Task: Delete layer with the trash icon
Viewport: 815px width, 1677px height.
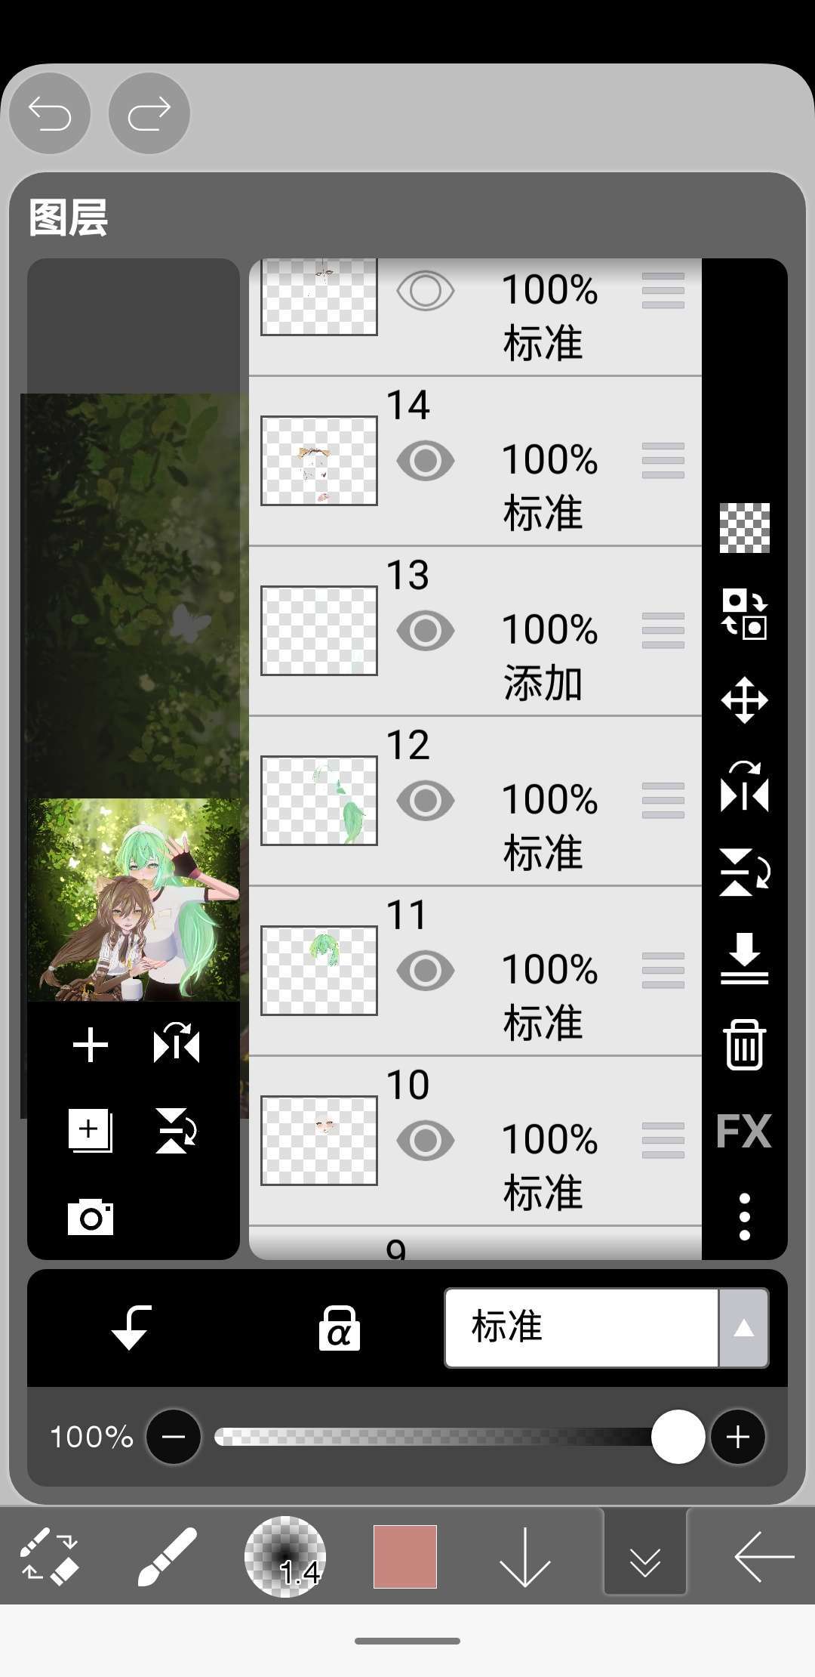Action: click(744, 1045)
